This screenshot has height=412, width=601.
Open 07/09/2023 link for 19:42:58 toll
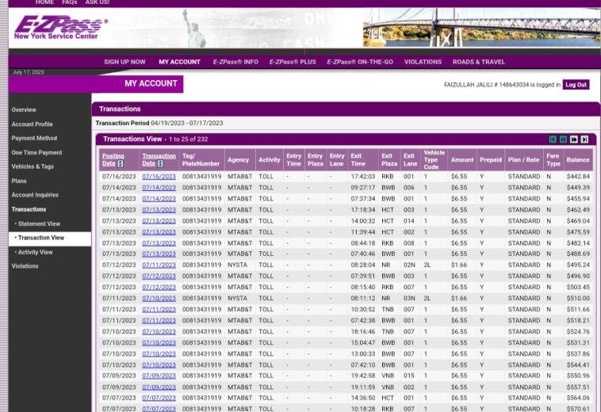coord(159,376)
